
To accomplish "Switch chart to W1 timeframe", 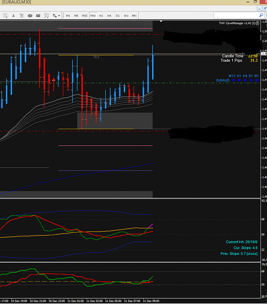I will pos(126,16).
